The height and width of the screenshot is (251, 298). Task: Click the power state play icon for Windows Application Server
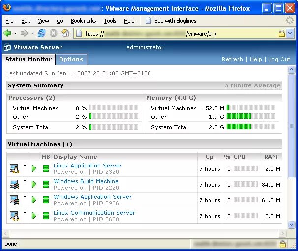click(34, 200)
